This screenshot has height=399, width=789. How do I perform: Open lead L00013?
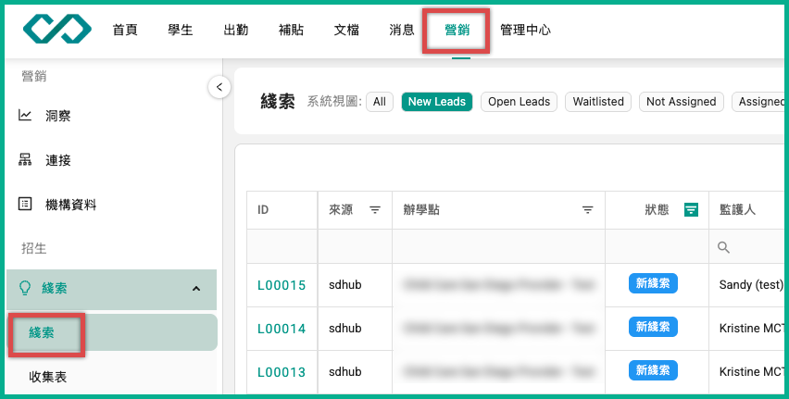[x=282, y=372]
